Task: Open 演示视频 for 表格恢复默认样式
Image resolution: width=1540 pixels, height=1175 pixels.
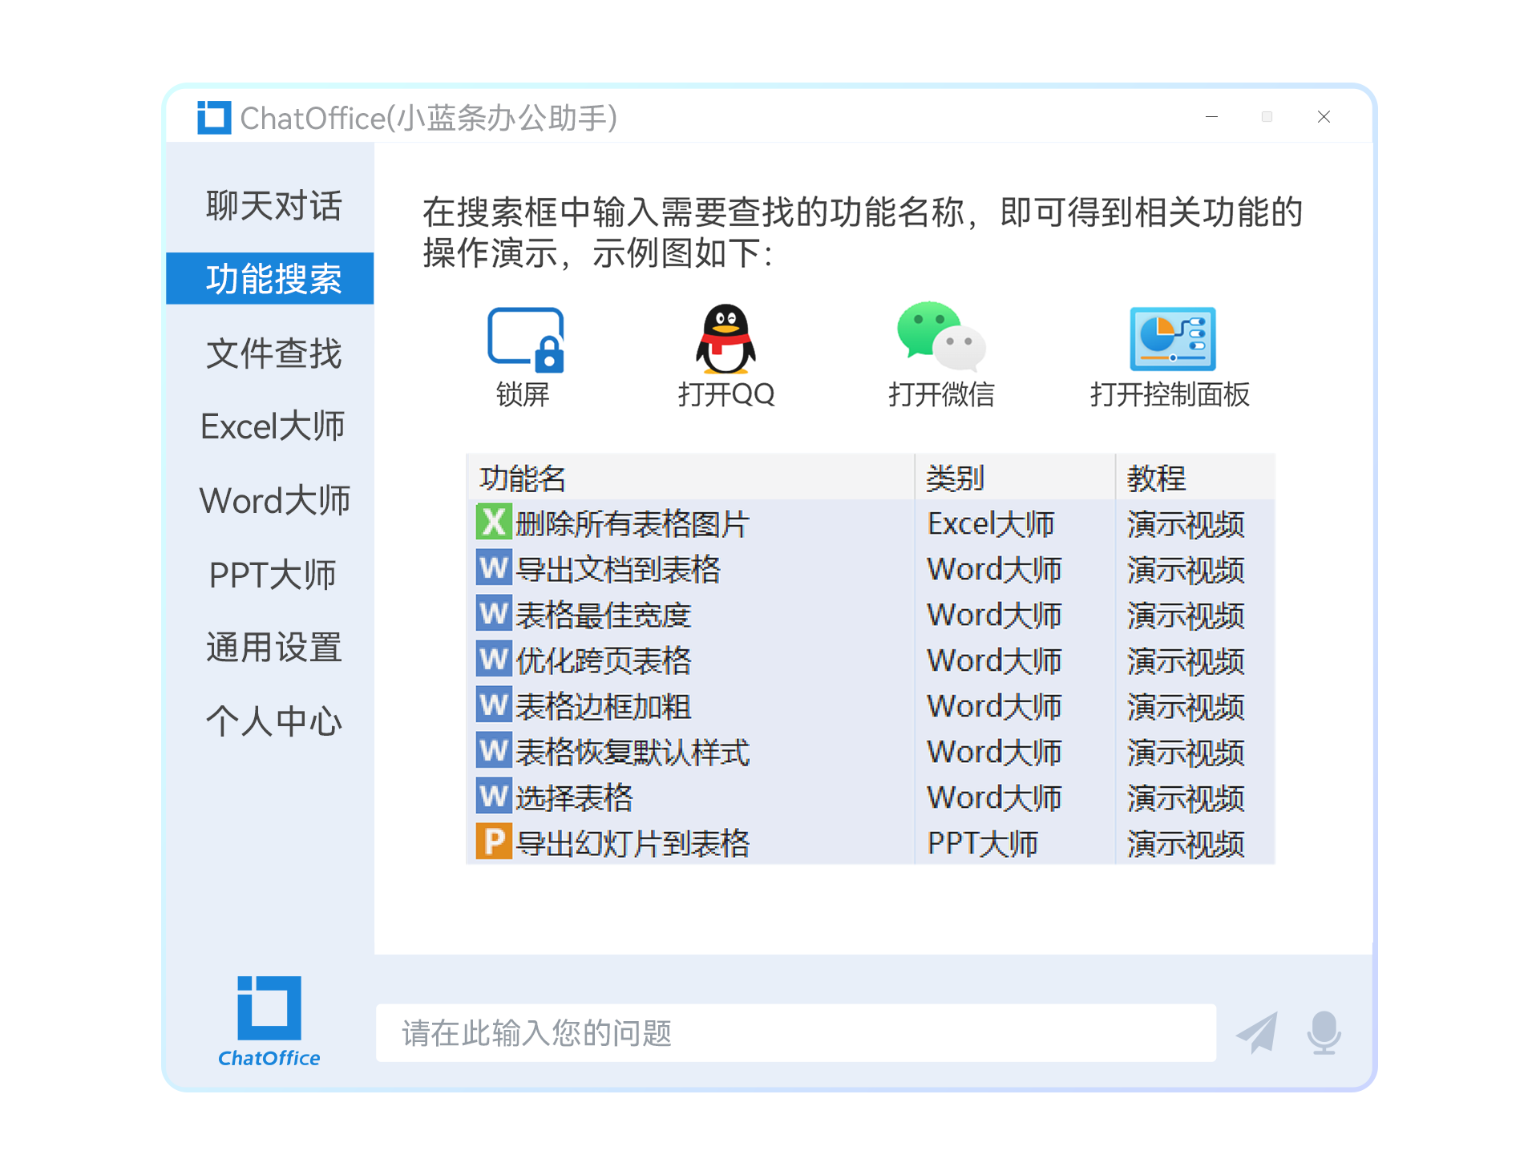Action: [1186, 753]
